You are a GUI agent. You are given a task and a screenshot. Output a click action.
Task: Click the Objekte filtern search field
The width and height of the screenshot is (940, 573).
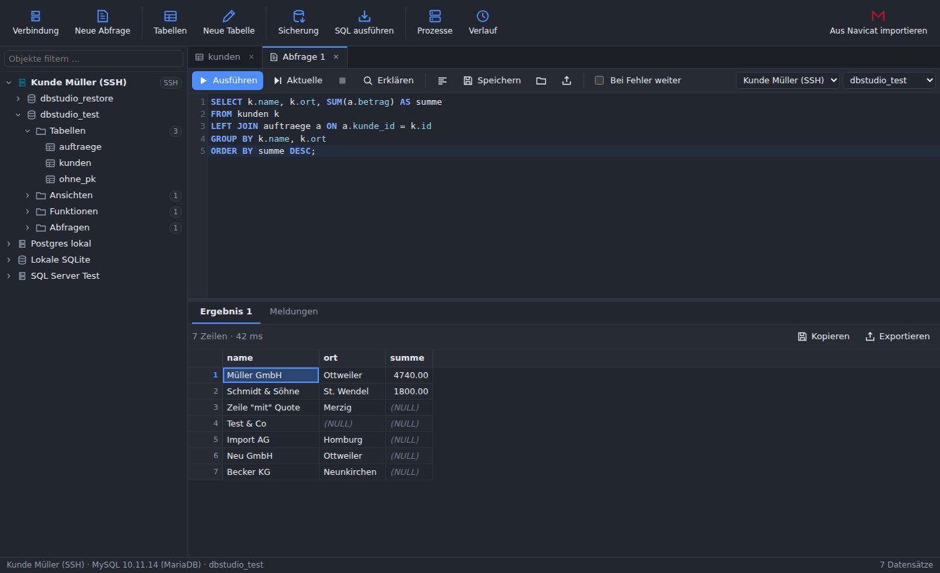click(93, 59)
